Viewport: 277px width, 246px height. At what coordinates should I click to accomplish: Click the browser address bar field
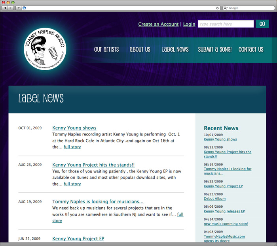click(x=121, y=8)
